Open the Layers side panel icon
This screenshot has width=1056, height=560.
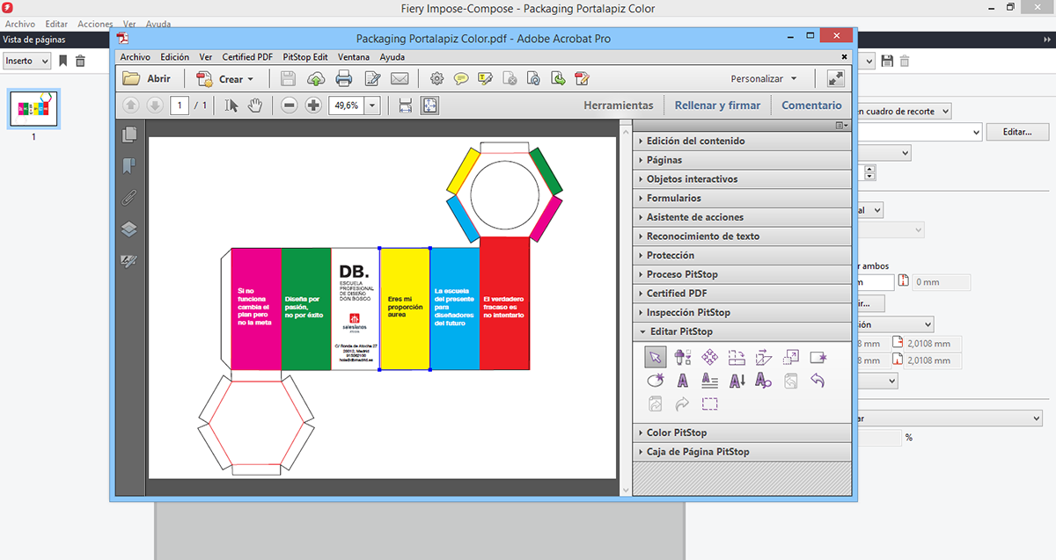pyautogui.click(x=129, y=229)
